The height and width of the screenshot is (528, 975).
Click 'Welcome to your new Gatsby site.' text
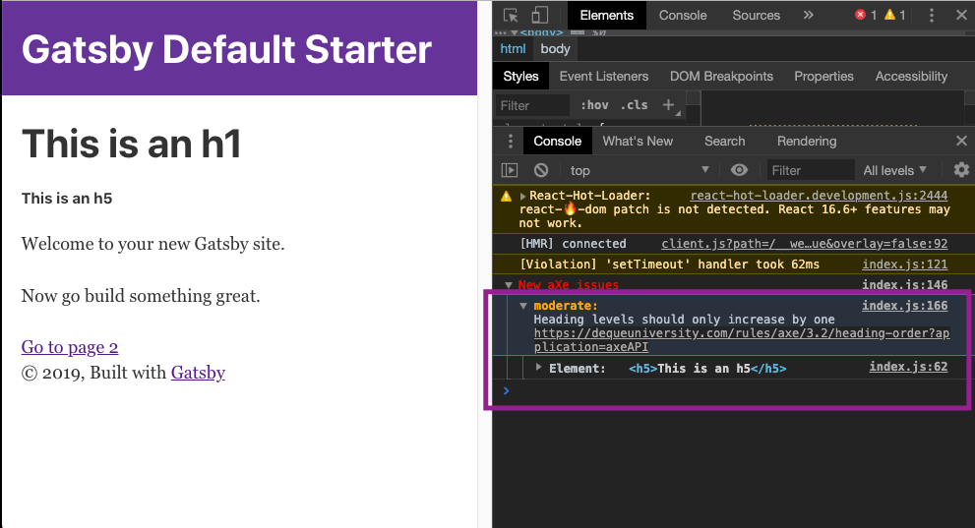(152, 244)
